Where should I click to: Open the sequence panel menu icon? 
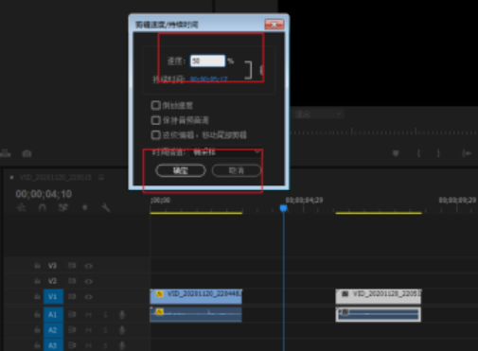coord(101,178)
